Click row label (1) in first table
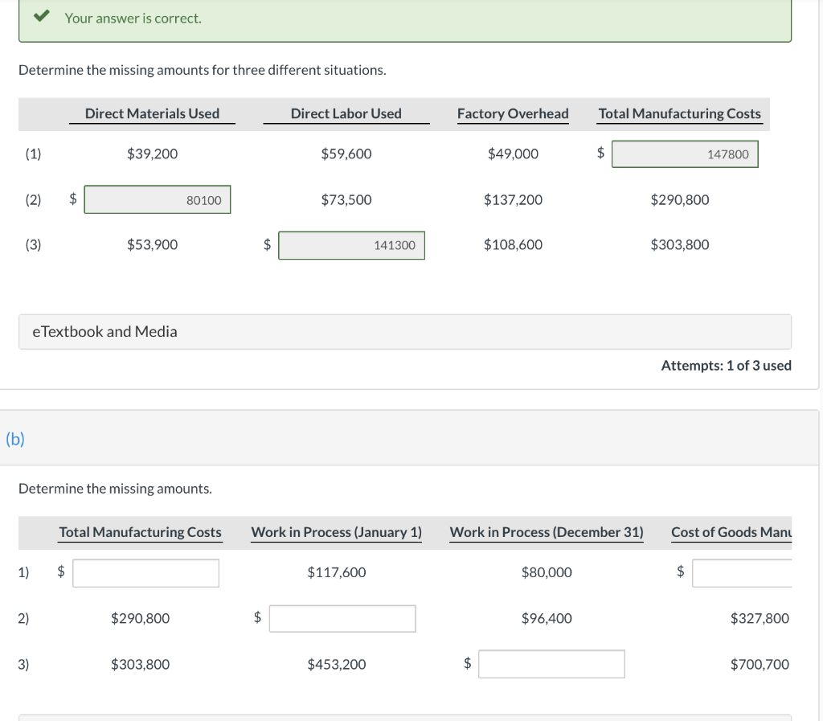The height and width of the screenshot is (721, 823). [x=33, y=154]
